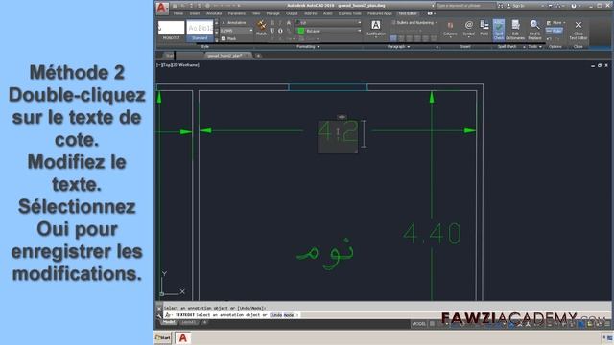Toggle the Ruler option
614x345 pixels.
[x=555, y=31]
